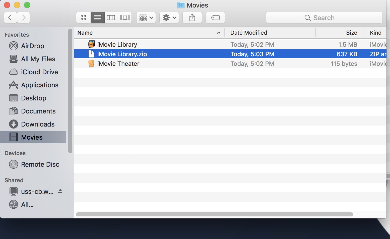Open Downloads in the sidebar
The image size is (390, 239).
click(33, 124)
